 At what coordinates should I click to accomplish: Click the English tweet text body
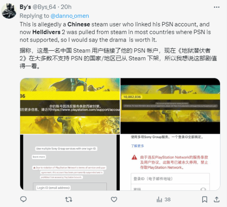[x=115, y=32]
